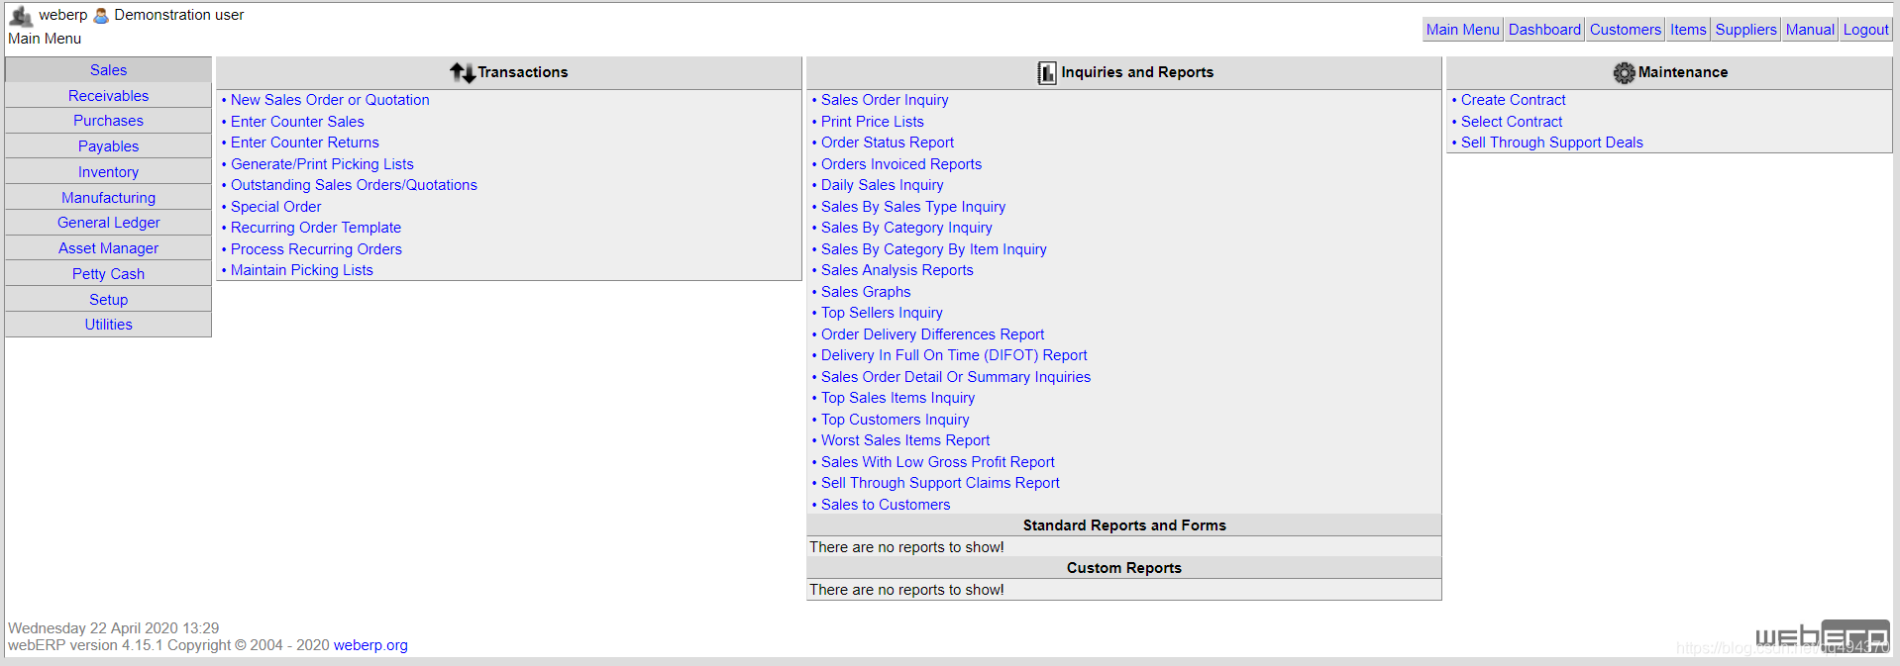This screenshot has width=1900, height=666.
Task: Start a New Sales Order or Quotation
Action: coord(330,100)
